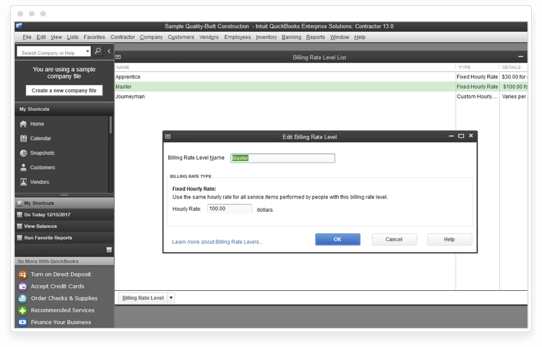Click the Turn on Direct Deposit link
Viewport: 542px width, 347px height.
(x=61, y=274)
